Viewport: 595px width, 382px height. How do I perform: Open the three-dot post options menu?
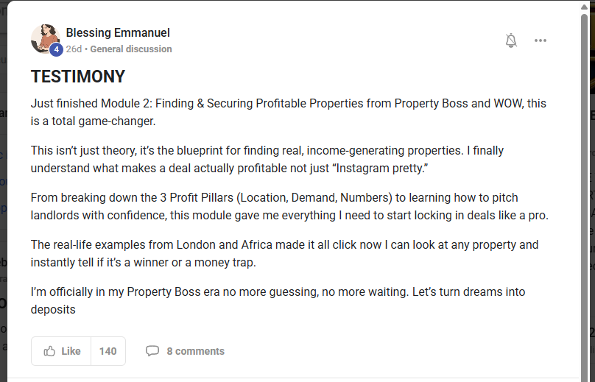[541, 40]
